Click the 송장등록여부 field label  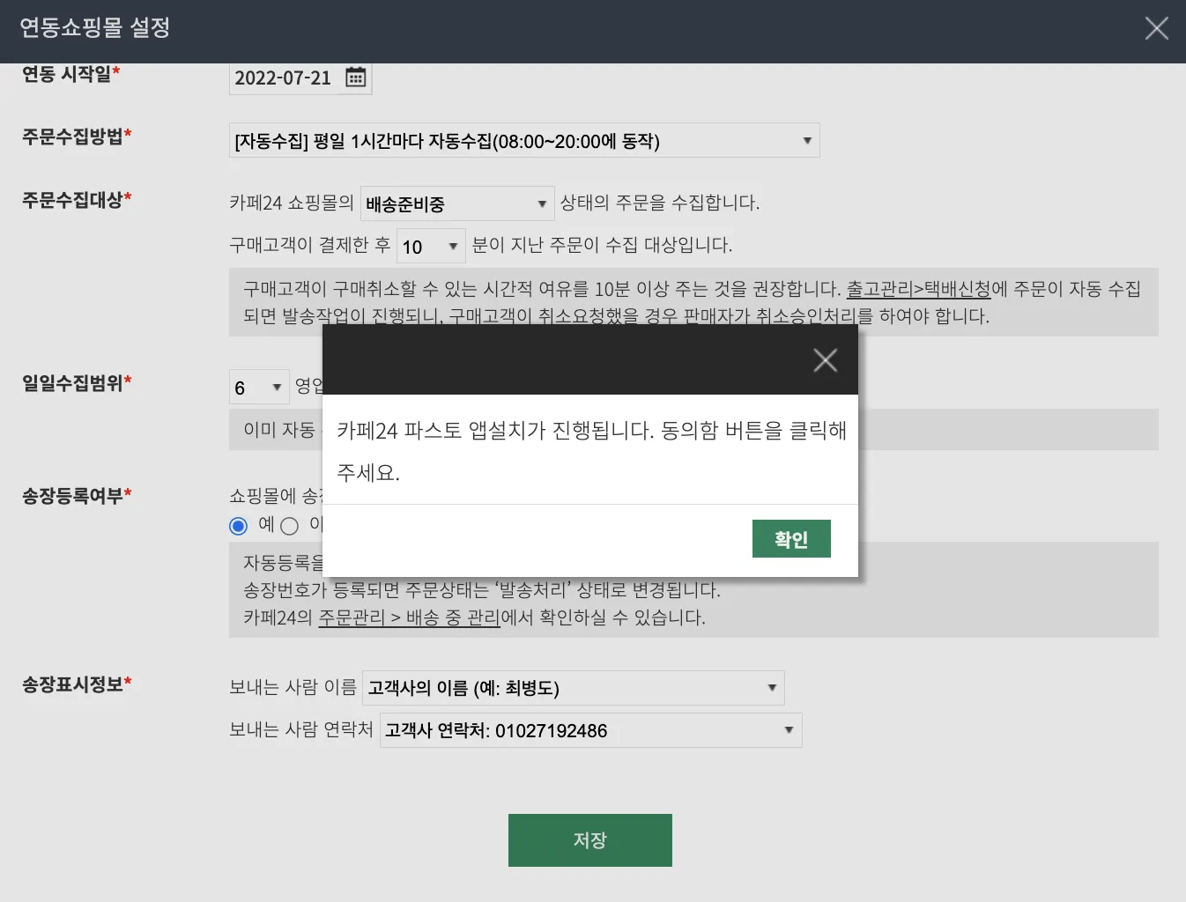(77, 496)
